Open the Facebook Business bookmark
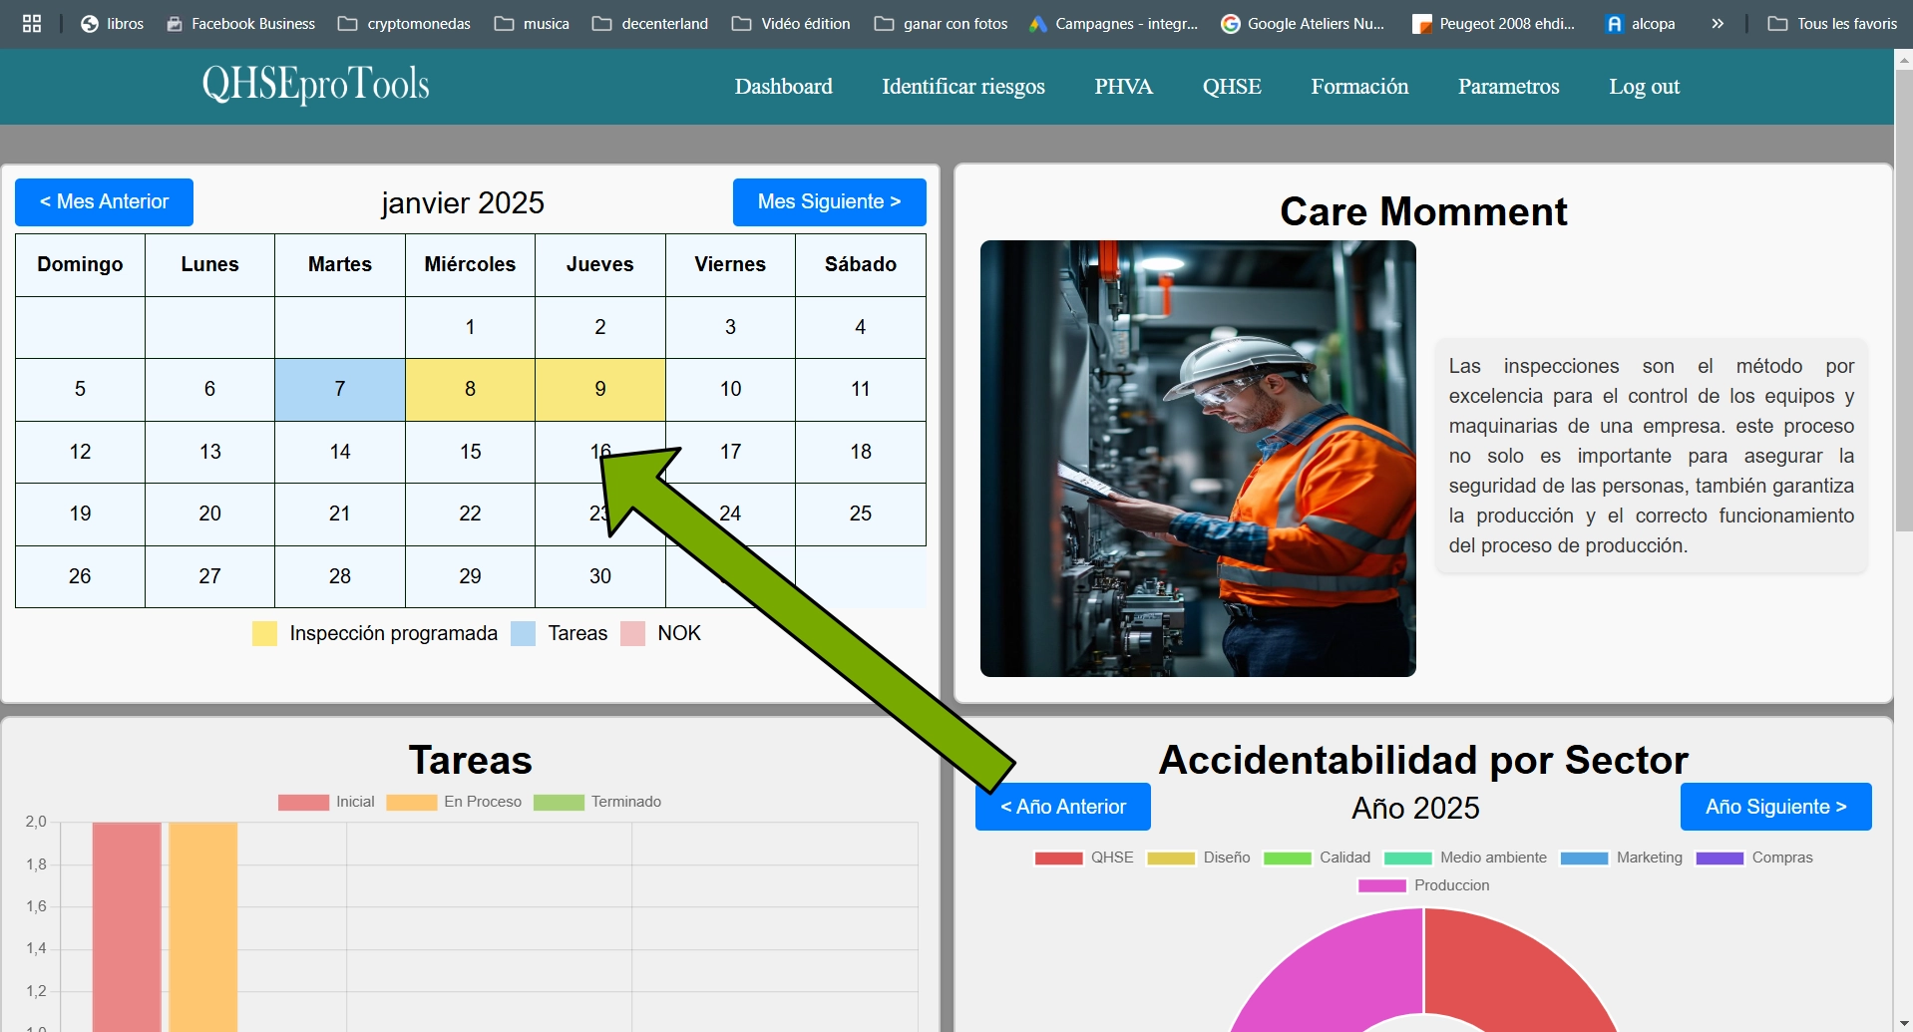 pos(240,23)
